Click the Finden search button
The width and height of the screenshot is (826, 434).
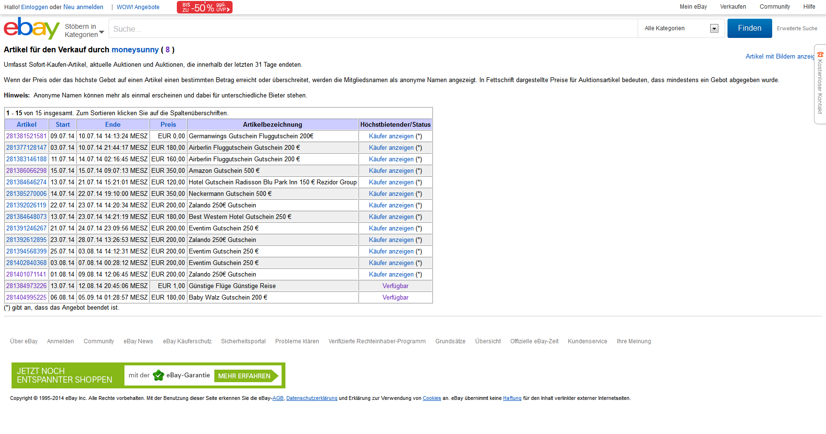(x=750, y=28)
